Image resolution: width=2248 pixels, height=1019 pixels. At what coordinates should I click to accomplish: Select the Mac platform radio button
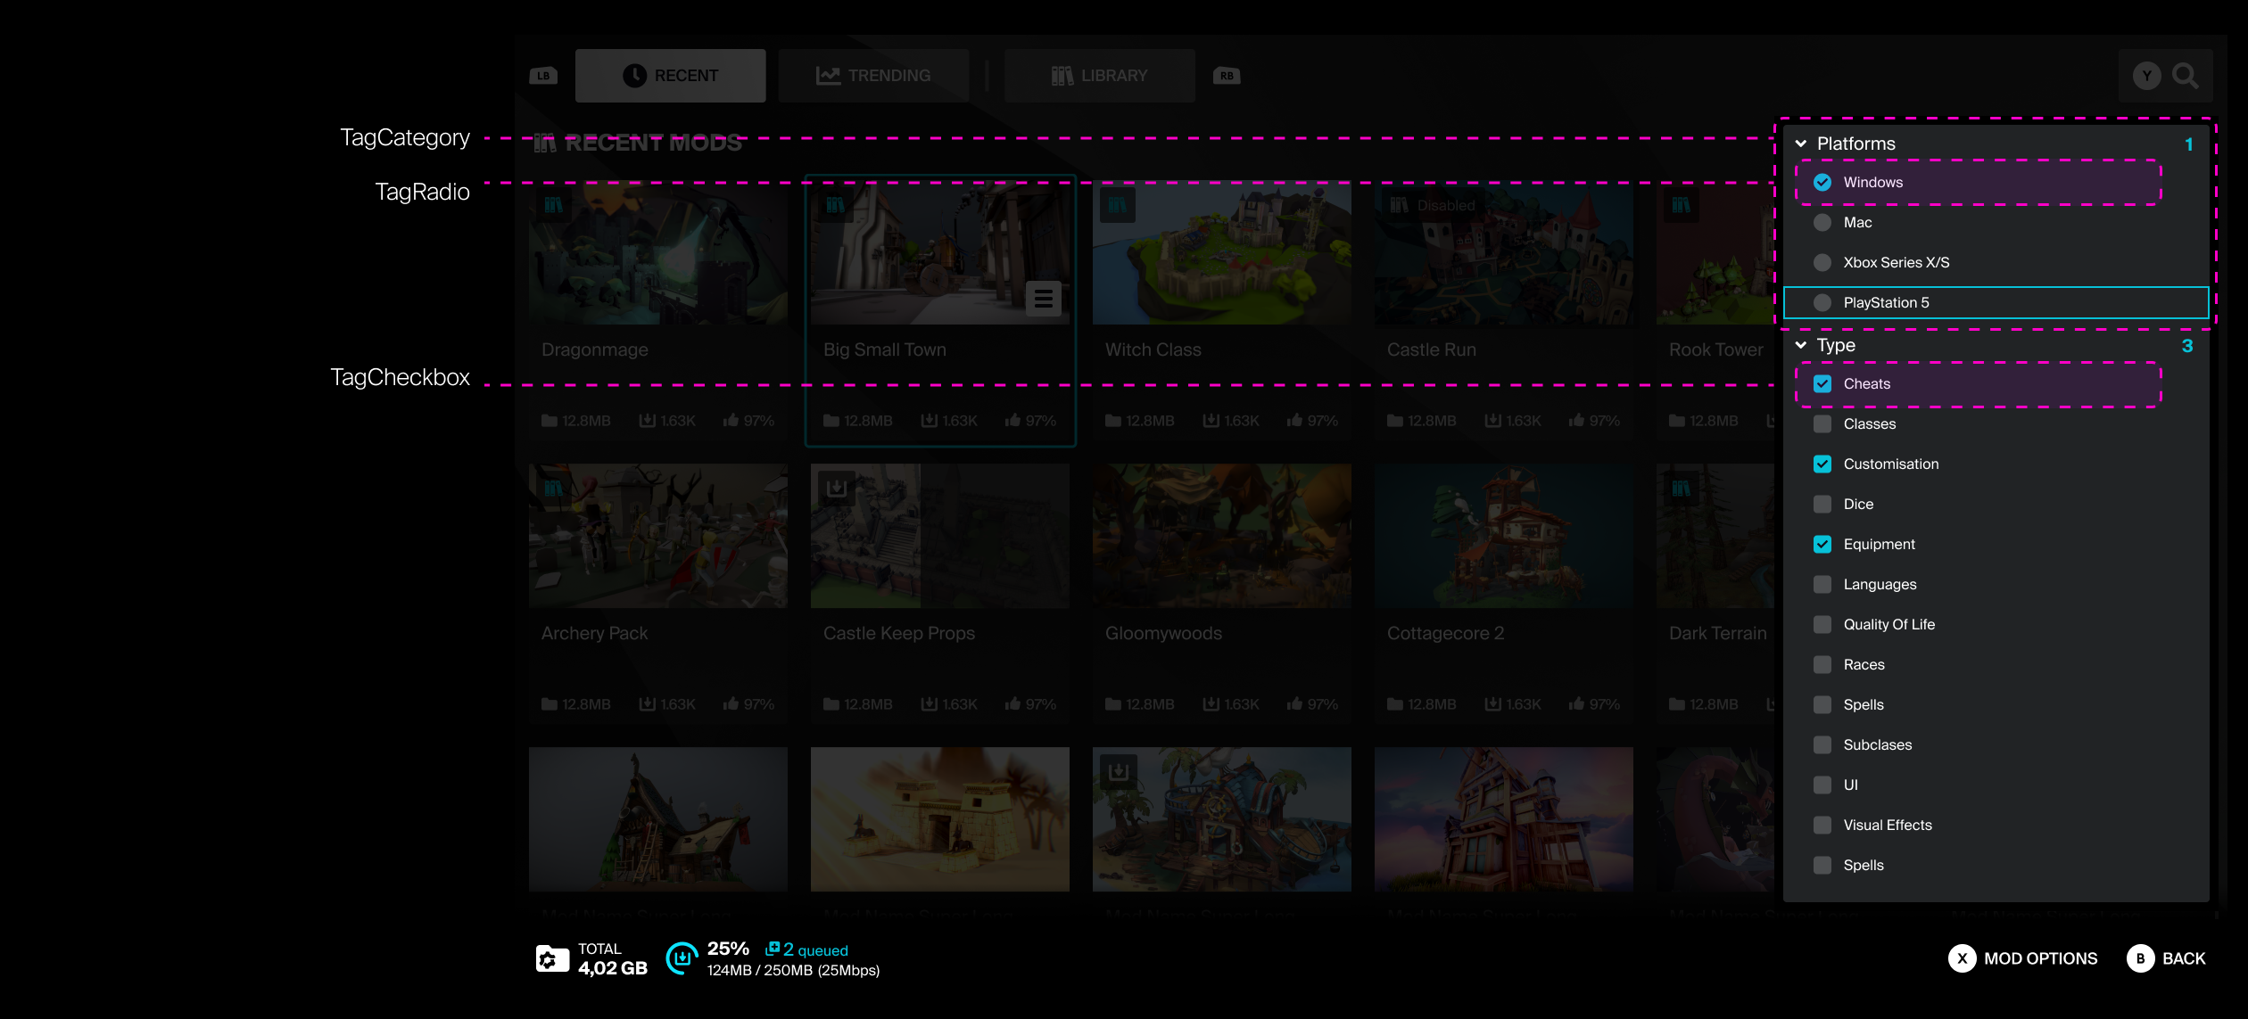pos(1822,223)
